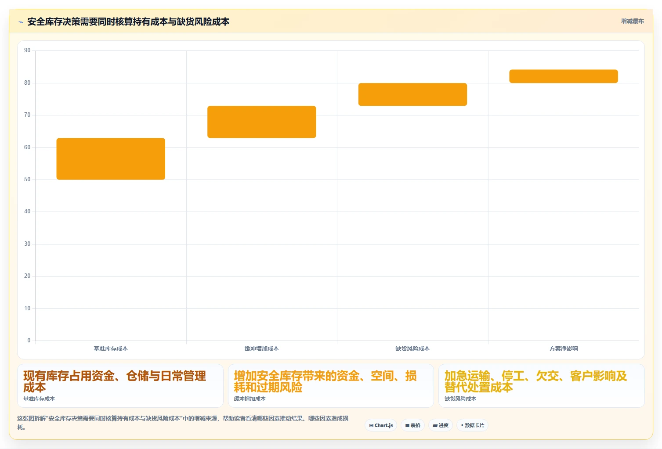662x449 pixels.
Task: Select the 进度 tag chip
Action: tap(441, 425)
